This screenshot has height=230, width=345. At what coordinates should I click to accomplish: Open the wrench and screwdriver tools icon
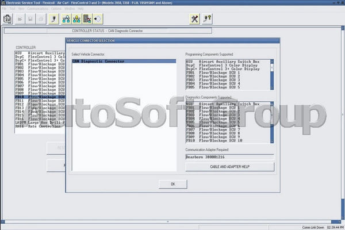(x=194, y=19)
